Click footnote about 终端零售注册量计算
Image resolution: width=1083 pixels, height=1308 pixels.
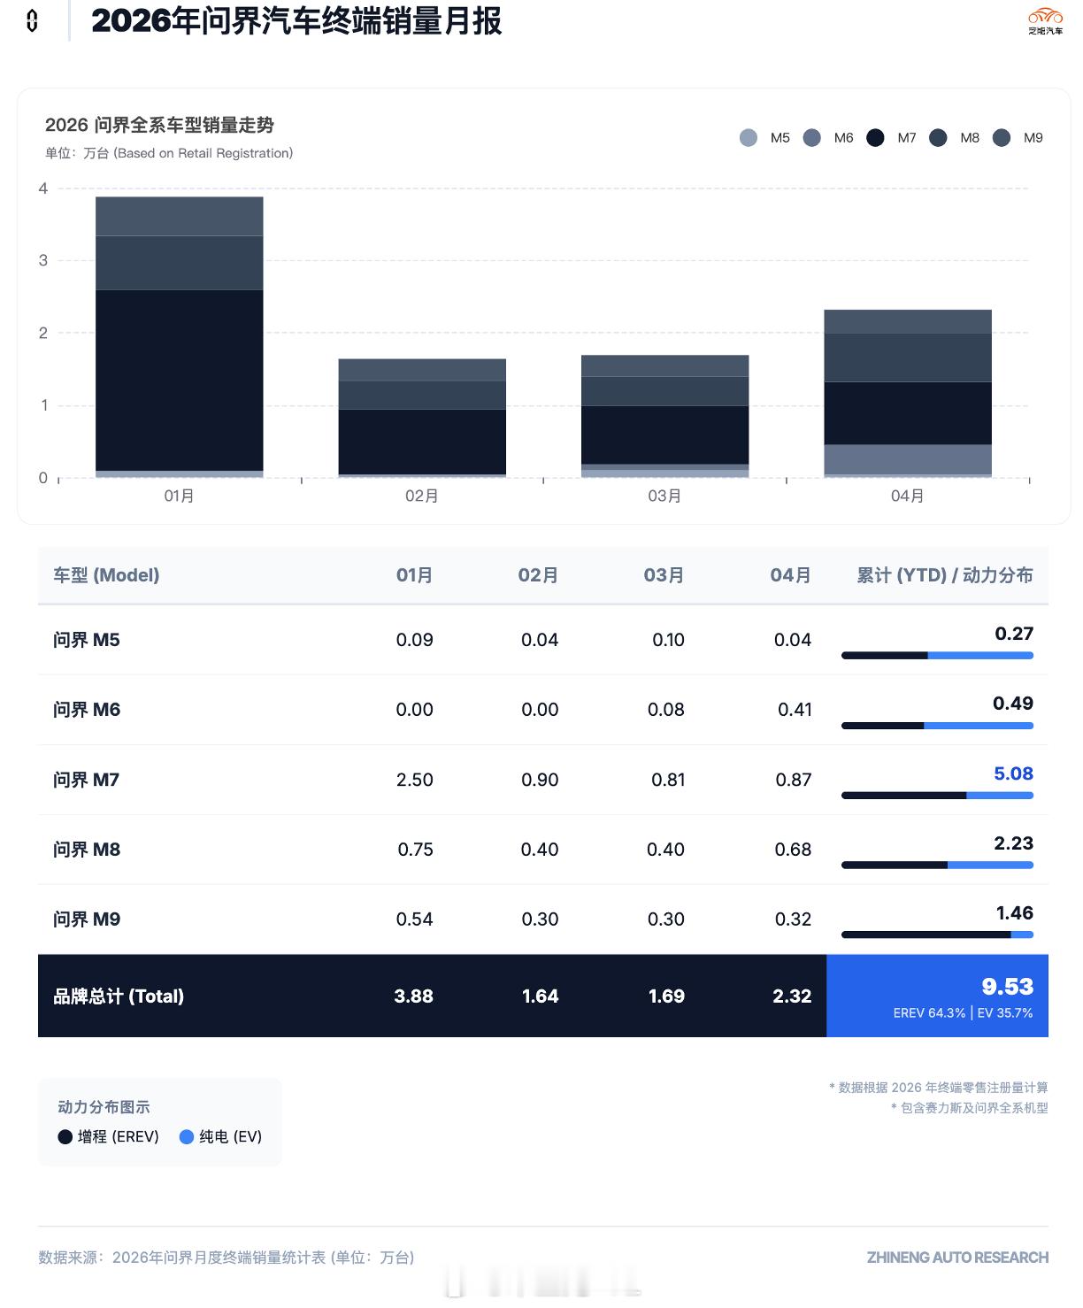click(x=939, y=1088)
